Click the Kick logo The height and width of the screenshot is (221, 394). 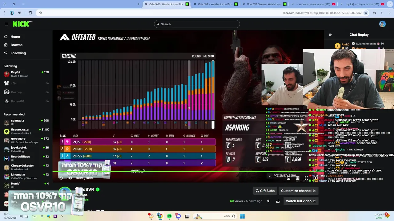[x=22, y=24]
